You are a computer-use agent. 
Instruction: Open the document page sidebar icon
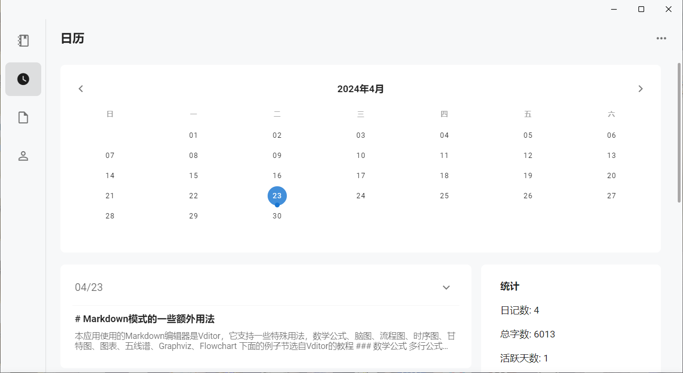tap(23, 118)
